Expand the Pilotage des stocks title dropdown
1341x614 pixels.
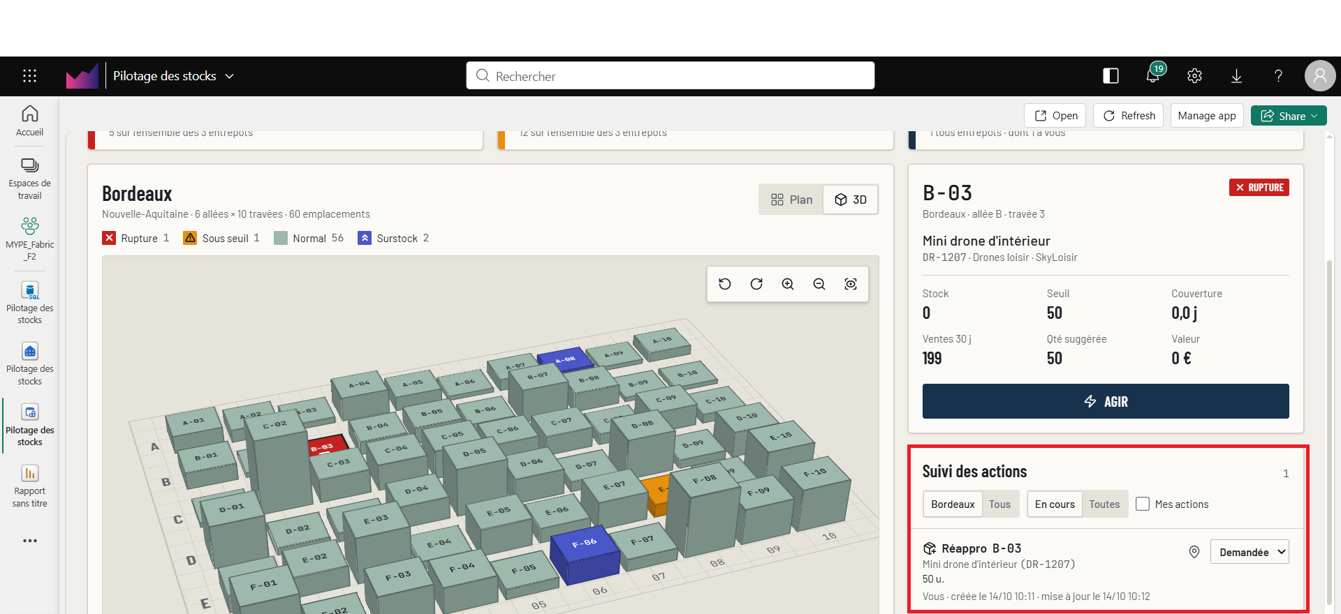pyautogui.click(x=229, y=76)
